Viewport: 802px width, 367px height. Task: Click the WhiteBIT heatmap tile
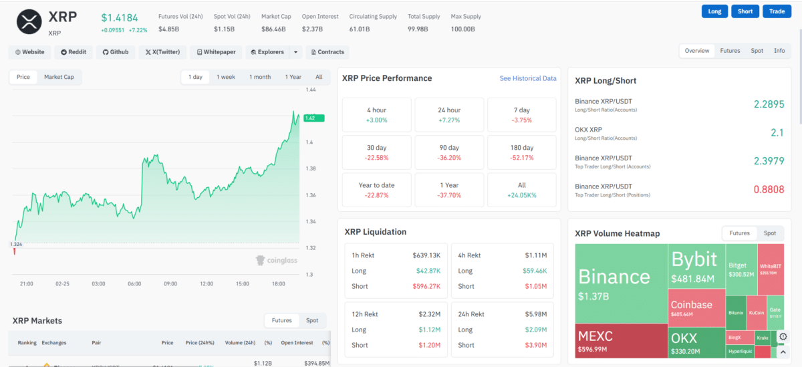[771, 269]
